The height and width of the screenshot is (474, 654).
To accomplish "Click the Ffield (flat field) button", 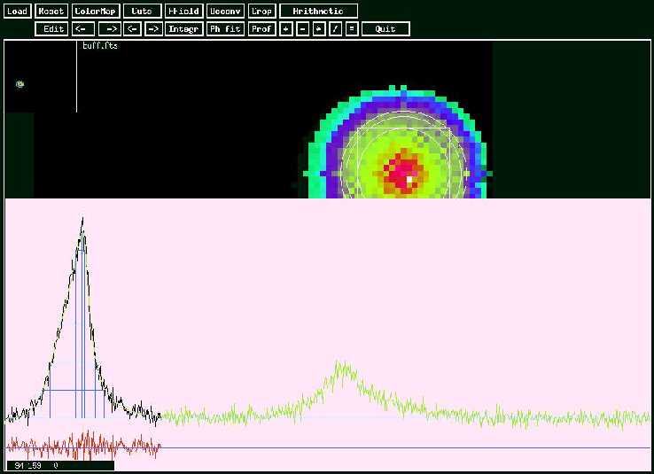I will (183, 12).
